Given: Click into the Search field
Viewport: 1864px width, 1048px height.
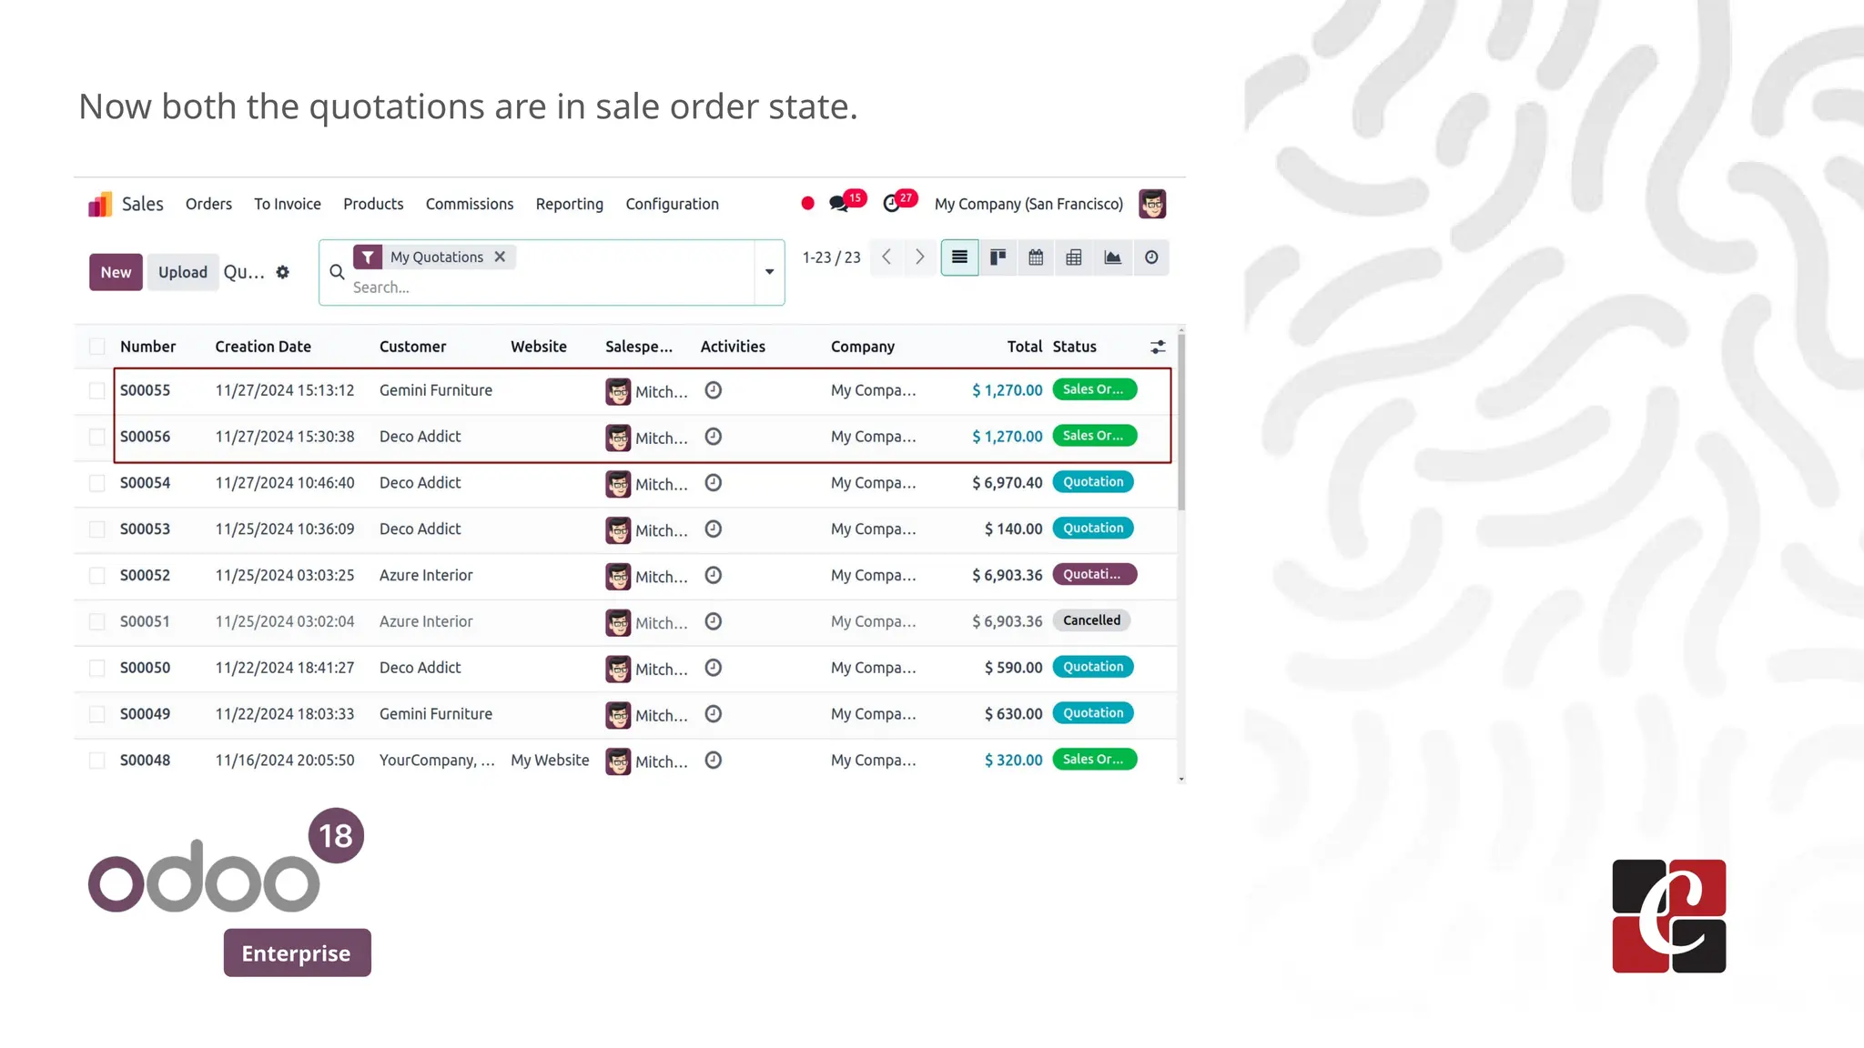Looking at the screenshot, I should [x=546, y=287].
